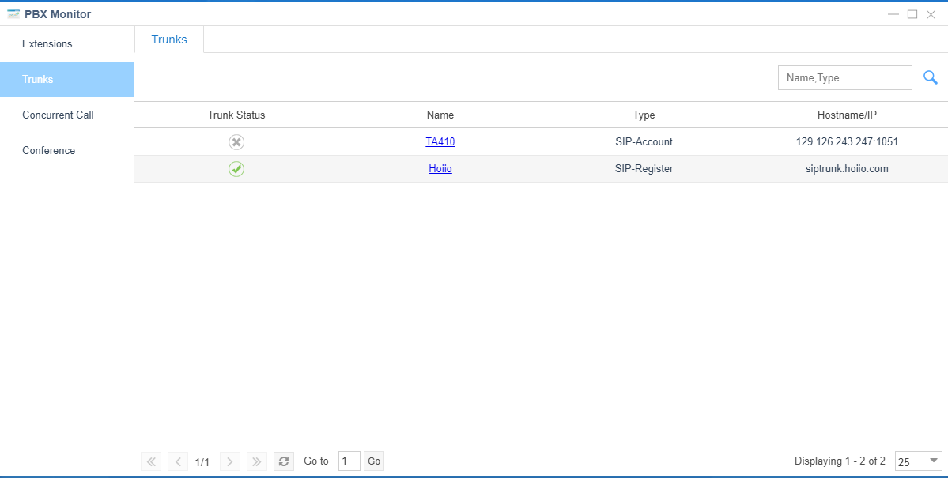Screen dimensions: 948x478
Task: Go to previous page arrow icon
Action: click(178, 461)
